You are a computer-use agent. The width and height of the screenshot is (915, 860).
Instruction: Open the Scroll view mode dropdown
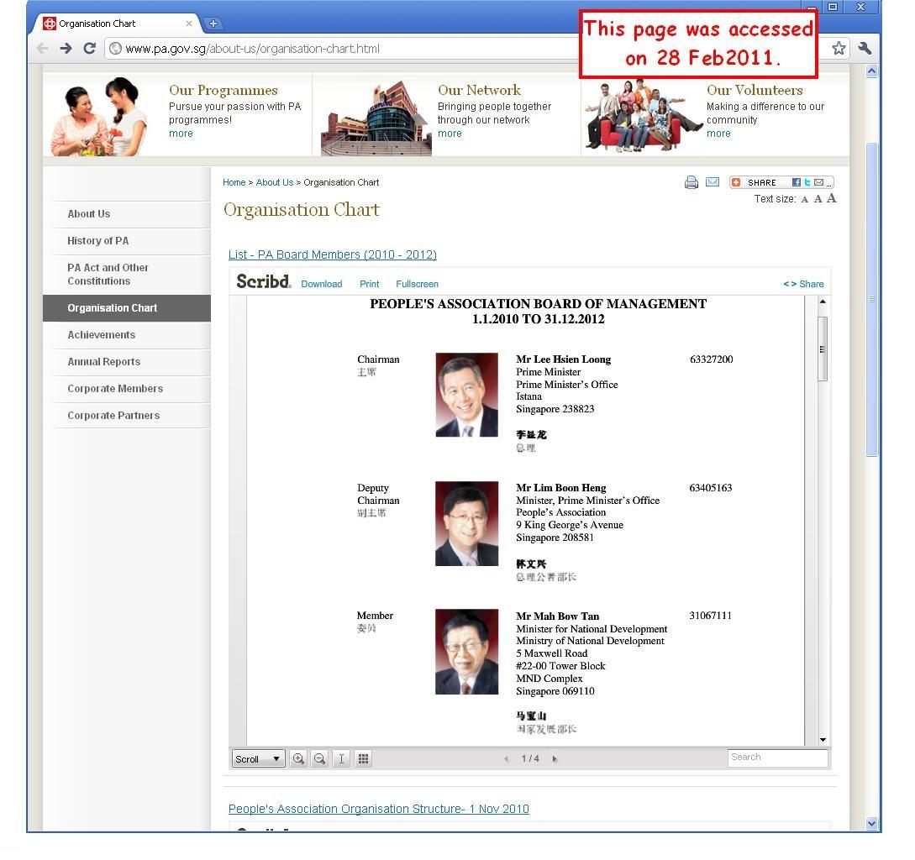point(258,758)
